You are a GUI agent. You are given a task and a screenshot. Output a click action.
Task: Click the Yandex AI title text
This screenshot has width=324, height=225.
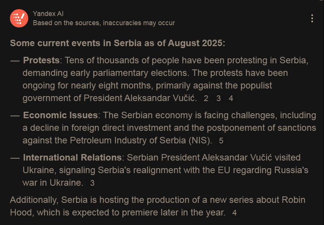pos(48,14)
